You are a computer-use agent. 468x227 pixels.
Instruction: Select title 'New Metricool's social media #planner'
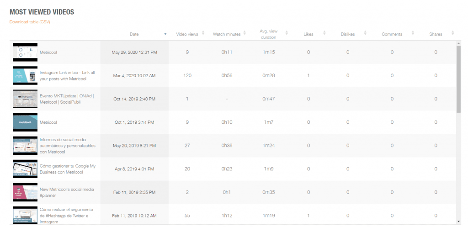[67, 192]
